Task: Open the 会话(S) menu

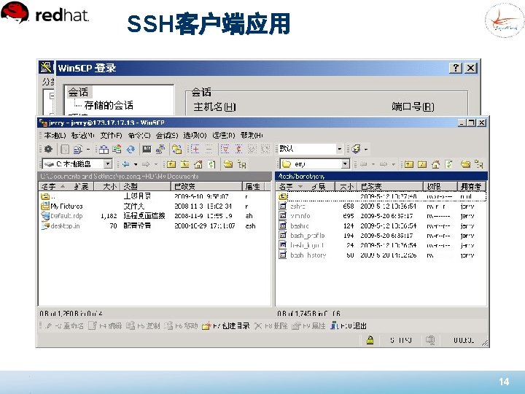Action: pyautogui.click(x=167, y=136)
